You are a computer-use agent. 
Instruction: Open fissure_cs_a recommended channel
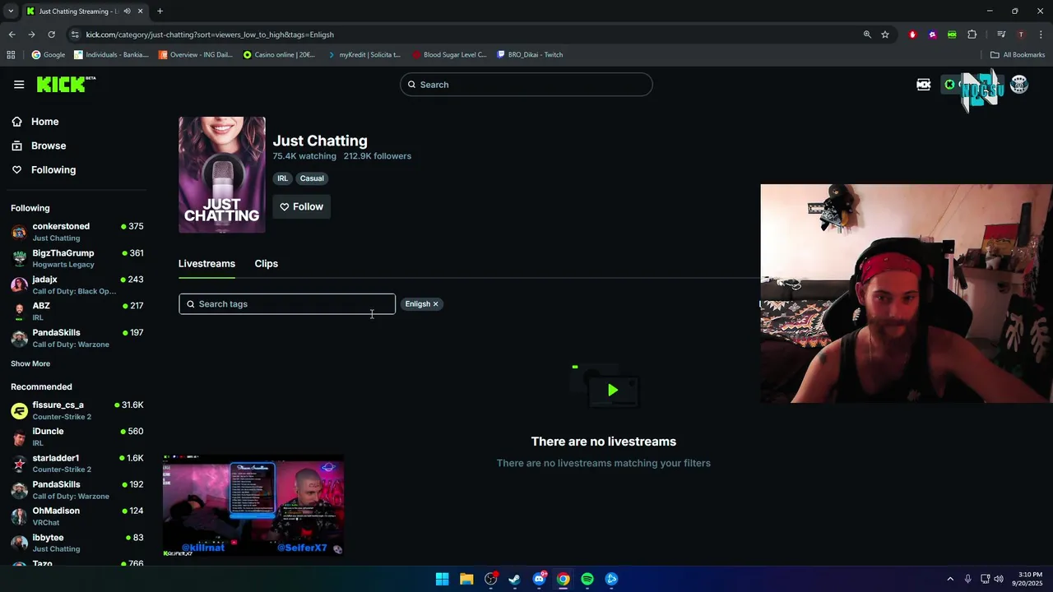tap(77, 410)
